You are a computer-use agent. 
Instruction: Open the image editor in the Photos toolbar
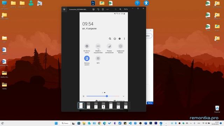[x=93, y=9]
